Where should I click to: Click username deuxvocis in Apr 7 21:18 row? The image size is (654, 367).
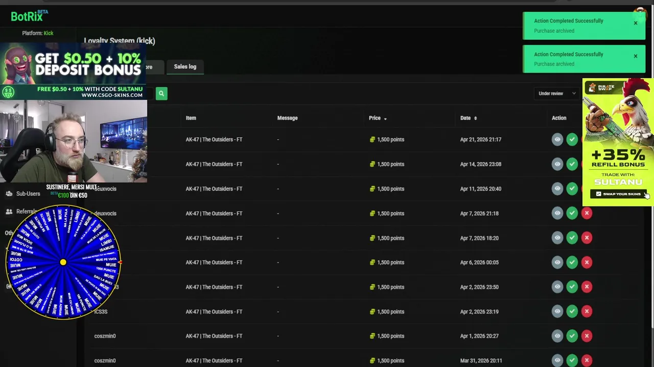point(105,213)
